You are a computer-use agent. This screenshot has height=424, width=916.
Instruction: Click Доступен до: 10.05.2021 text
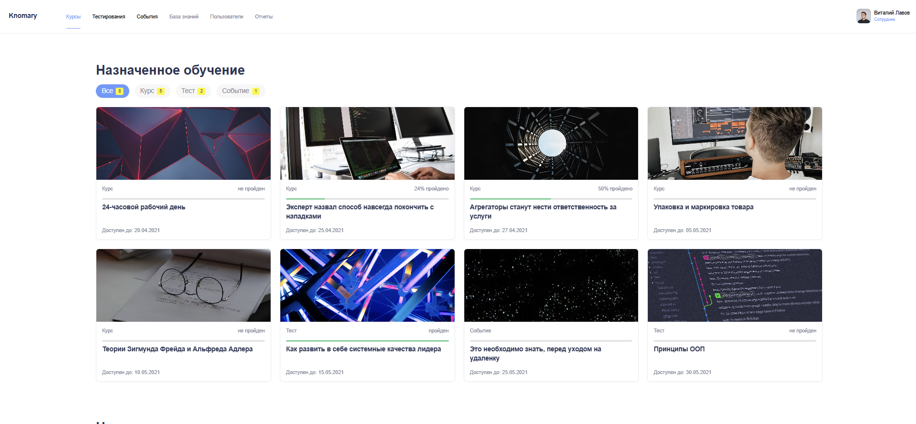pos(131,372)
